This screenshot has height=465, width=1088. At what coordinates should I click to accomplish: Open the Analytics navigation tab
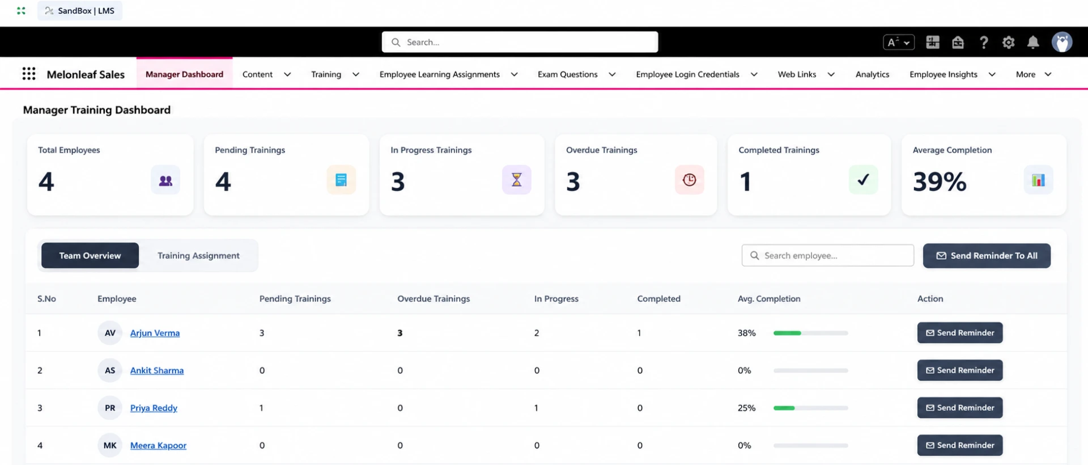872,74
